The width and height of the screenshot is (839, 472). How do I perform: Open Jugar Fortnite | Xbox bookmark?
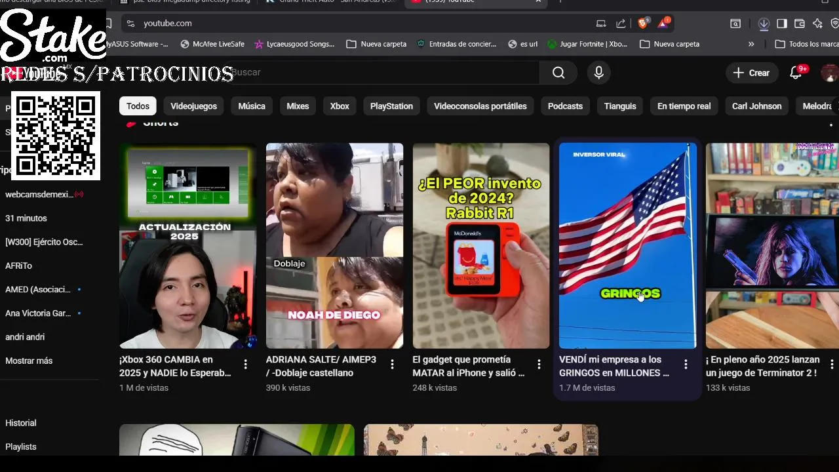[x=587, y=44]
